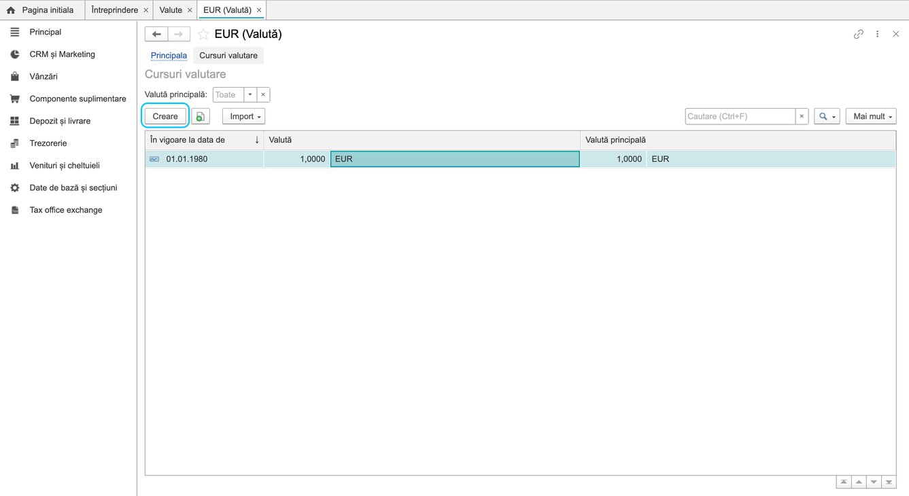909x496 pixels.
Task: Jump to the last row of the list
Action: point(889,482)
